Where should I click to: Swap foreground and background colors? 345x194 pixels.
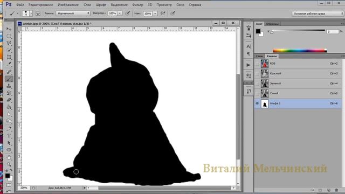[x=11, y=170]
